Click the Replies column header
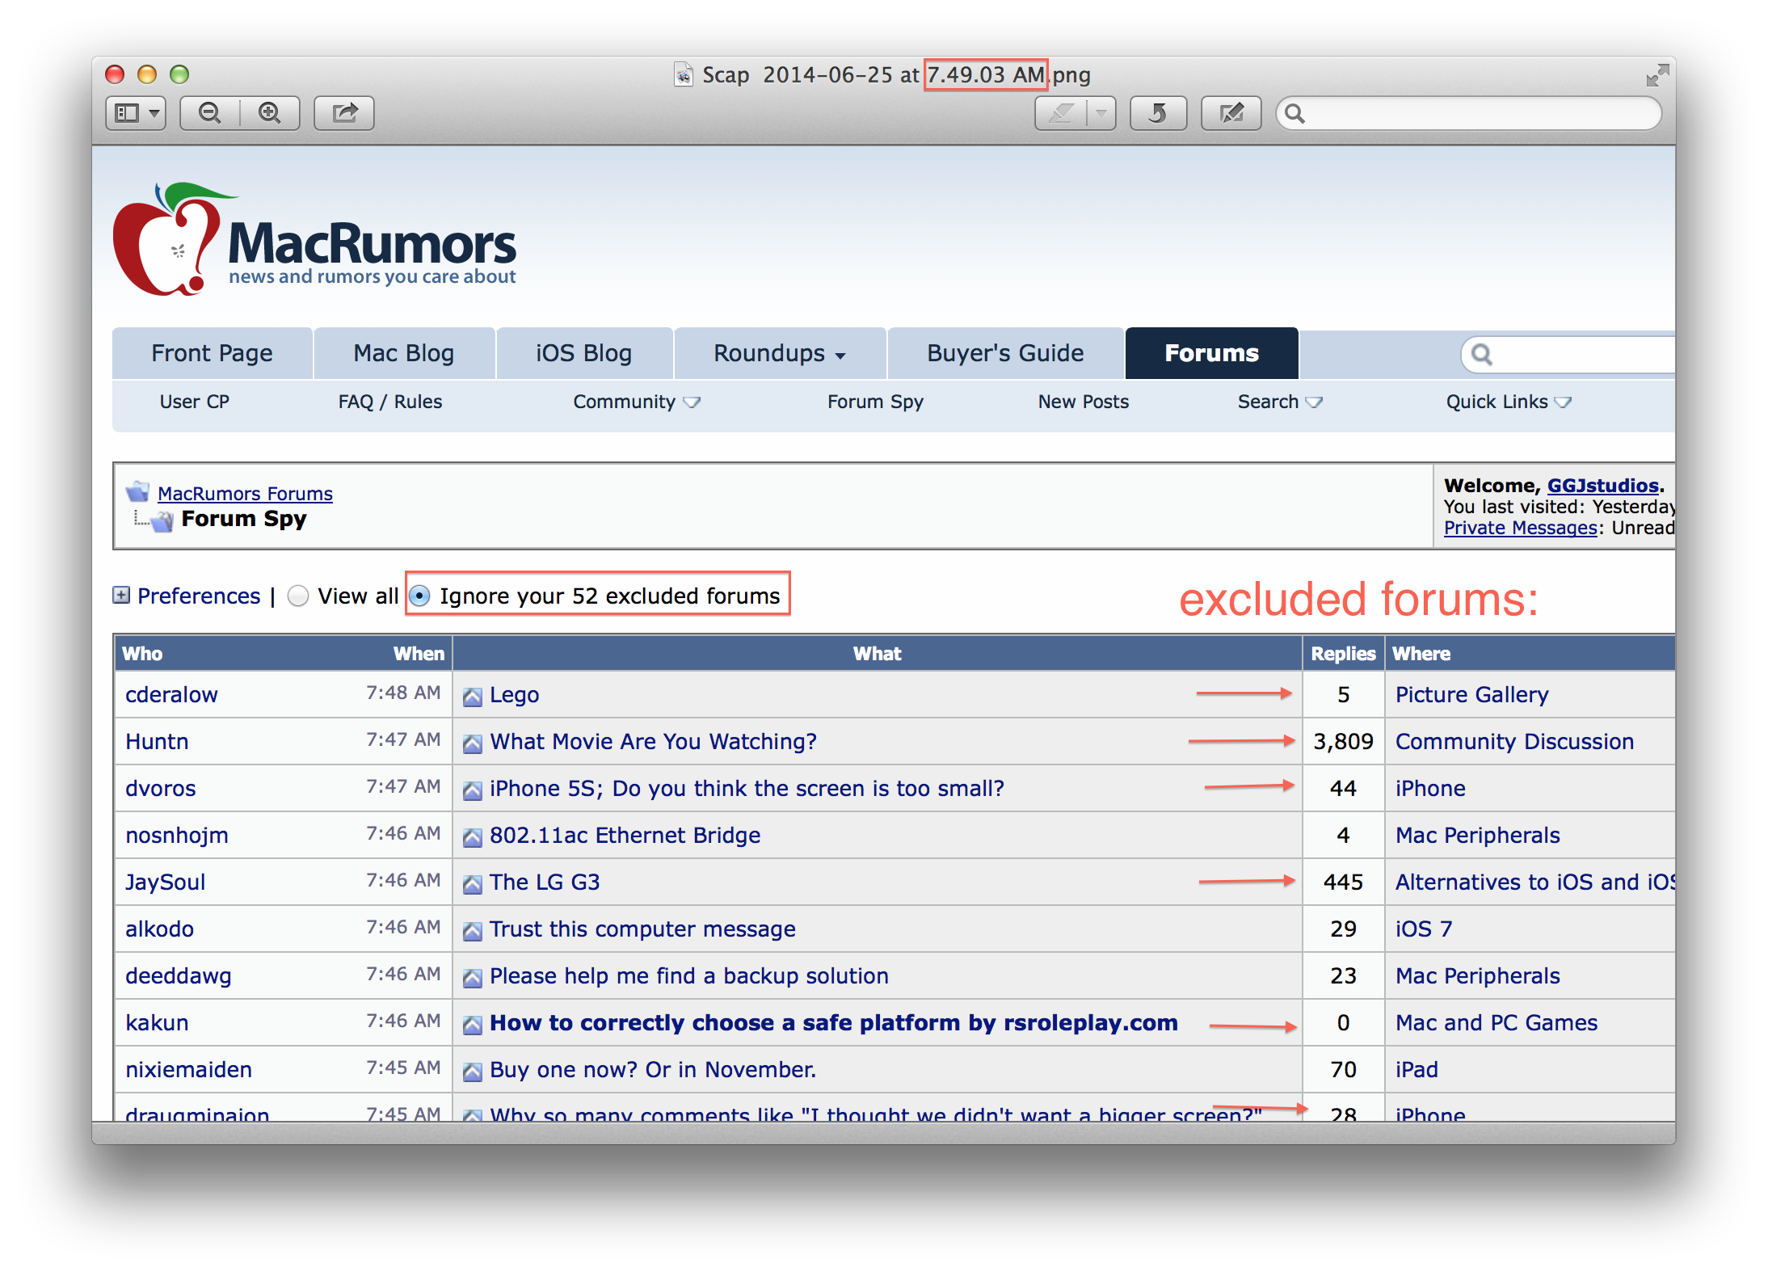This screenshot has width=1768, height=1272. [x=1343, y=654]
